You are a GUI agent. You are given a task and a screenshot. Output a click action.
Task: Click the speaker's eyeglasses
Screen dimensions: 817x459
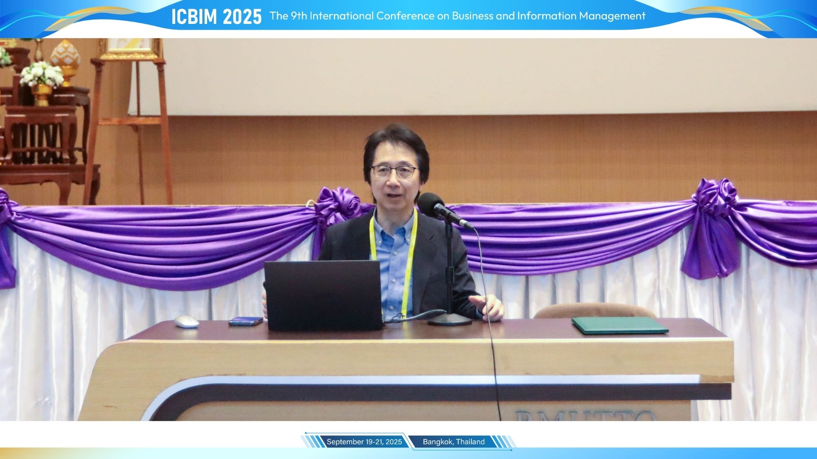(x=395, y=172)
